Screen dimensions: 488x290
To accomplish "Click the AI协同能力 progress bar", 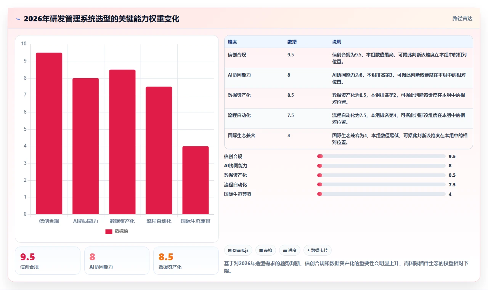I will (381, 166).
